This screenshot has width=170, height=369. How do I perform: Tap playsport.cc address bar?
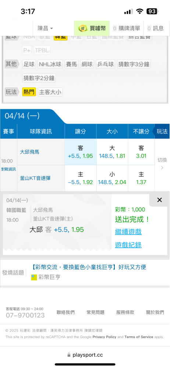(85, 355)
